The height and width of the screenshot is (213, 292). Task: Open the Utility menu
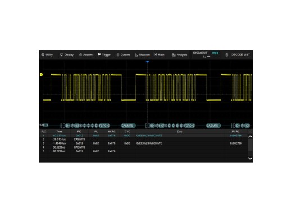point(47,55)
